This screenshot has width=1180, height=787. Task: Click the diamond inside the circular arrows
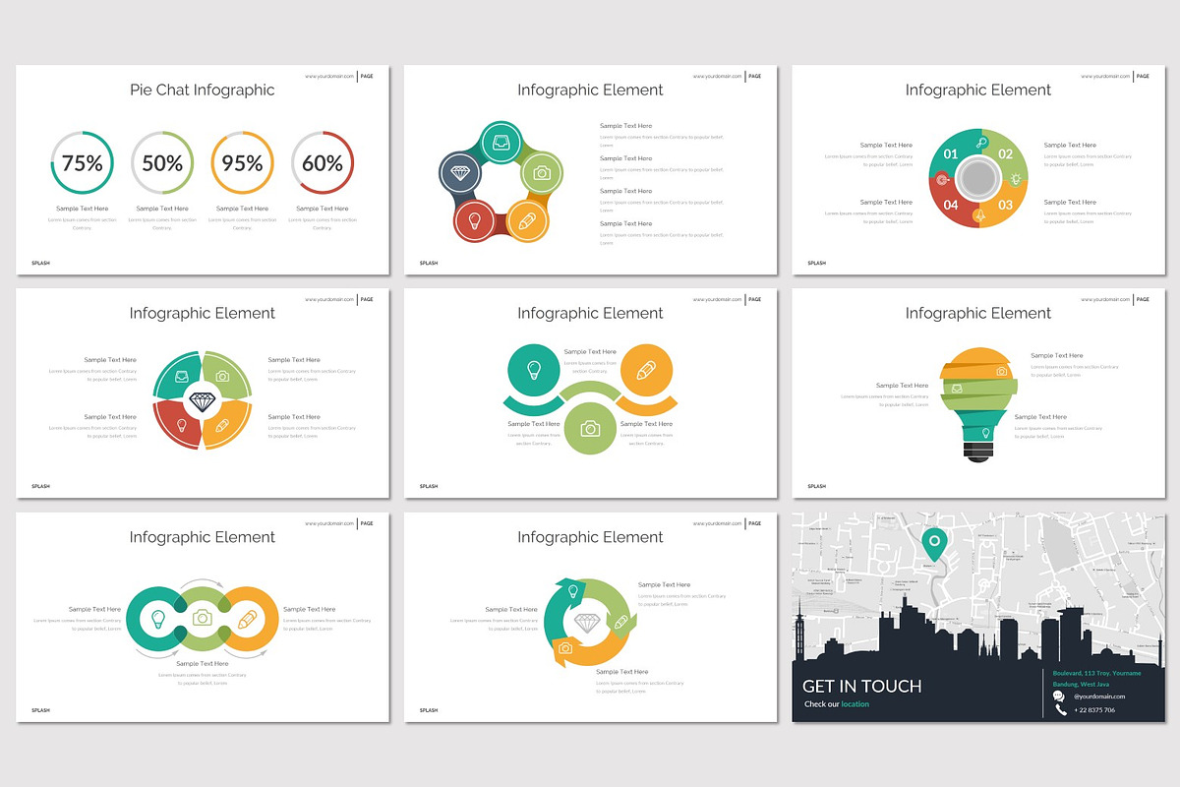click(587, 624)
